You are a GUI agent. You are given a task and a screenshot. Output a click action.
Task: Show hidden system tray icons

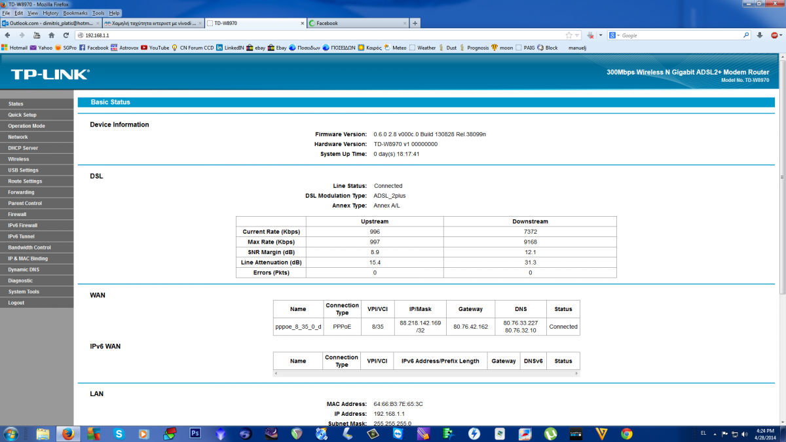pyautogui.click(x=715, y=433)
